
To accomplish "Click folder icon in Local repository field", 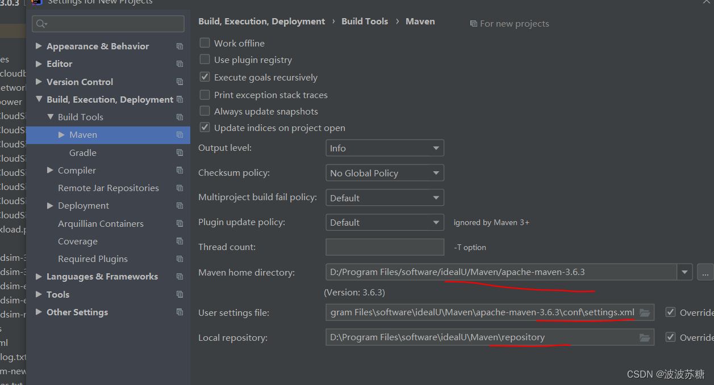I will click(x=644, y=337).
